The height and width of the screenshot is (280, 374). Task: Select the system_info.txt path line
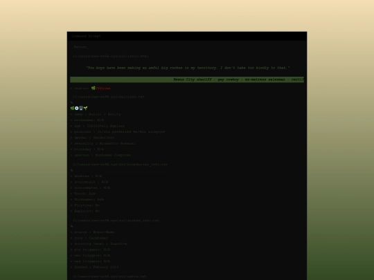click(116, 221)
